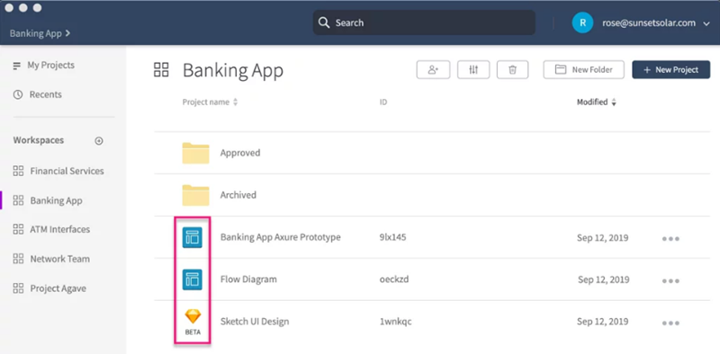Sort by Project name column arrows
720x354 pixels.
point(235,102)
